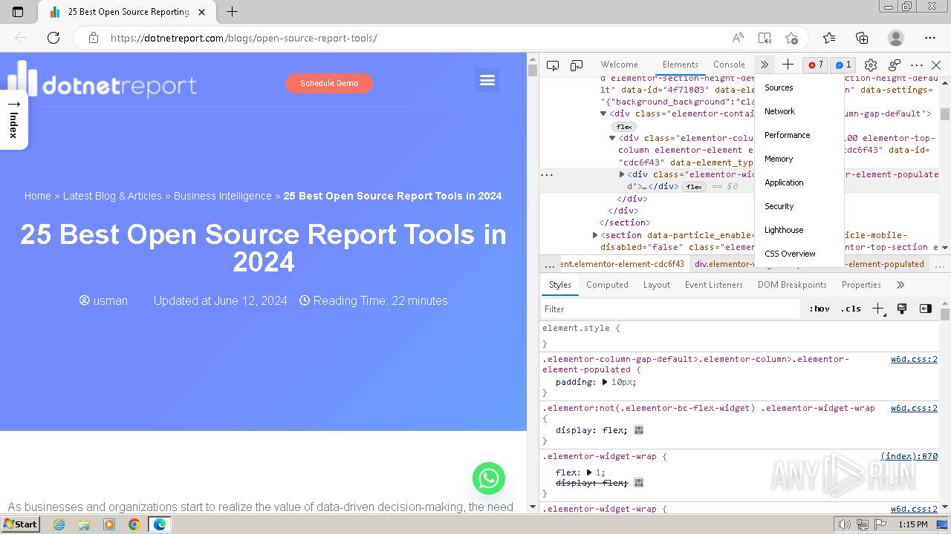Open the w6d.css:2 link beside padding rule
The image size is (951, 534).
(x=914, y=359)
